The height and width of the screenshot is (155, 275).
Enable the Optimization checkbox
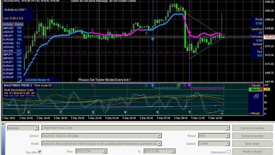(x=229, y=152)
